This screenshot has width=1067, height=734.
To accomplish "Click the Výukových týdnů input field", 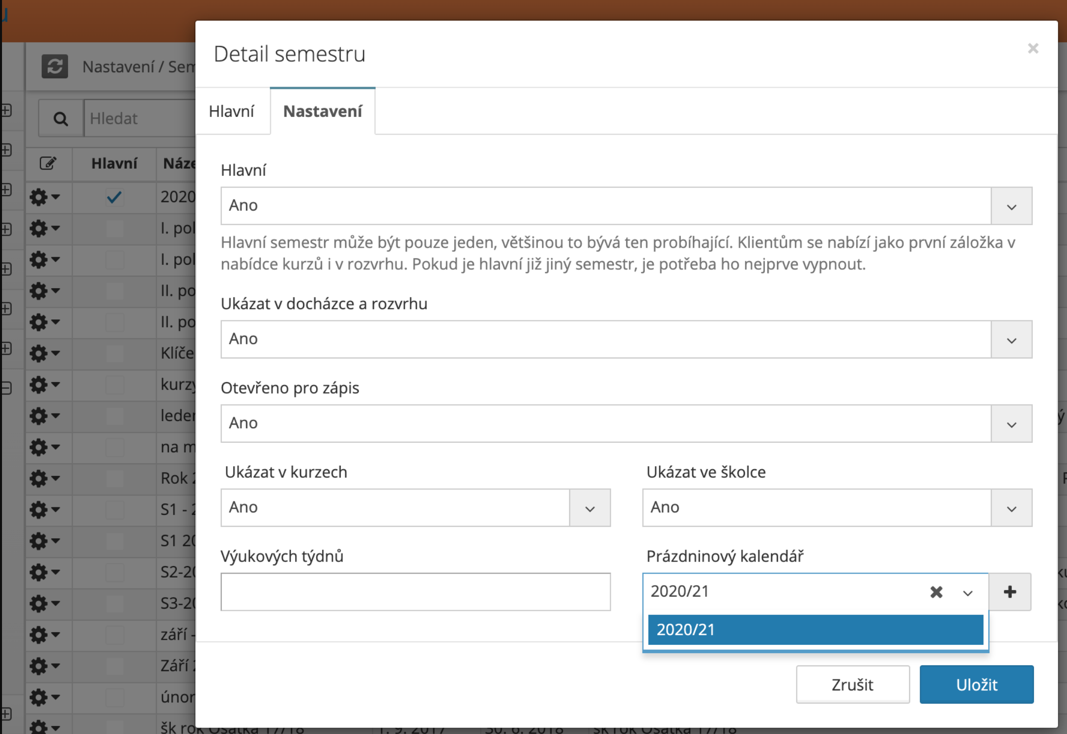I will (415, 592).
